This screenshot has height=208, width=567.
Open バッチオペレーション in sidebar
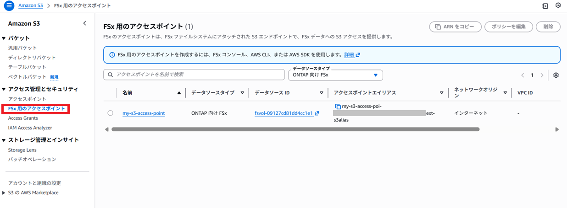coord(32,160)
